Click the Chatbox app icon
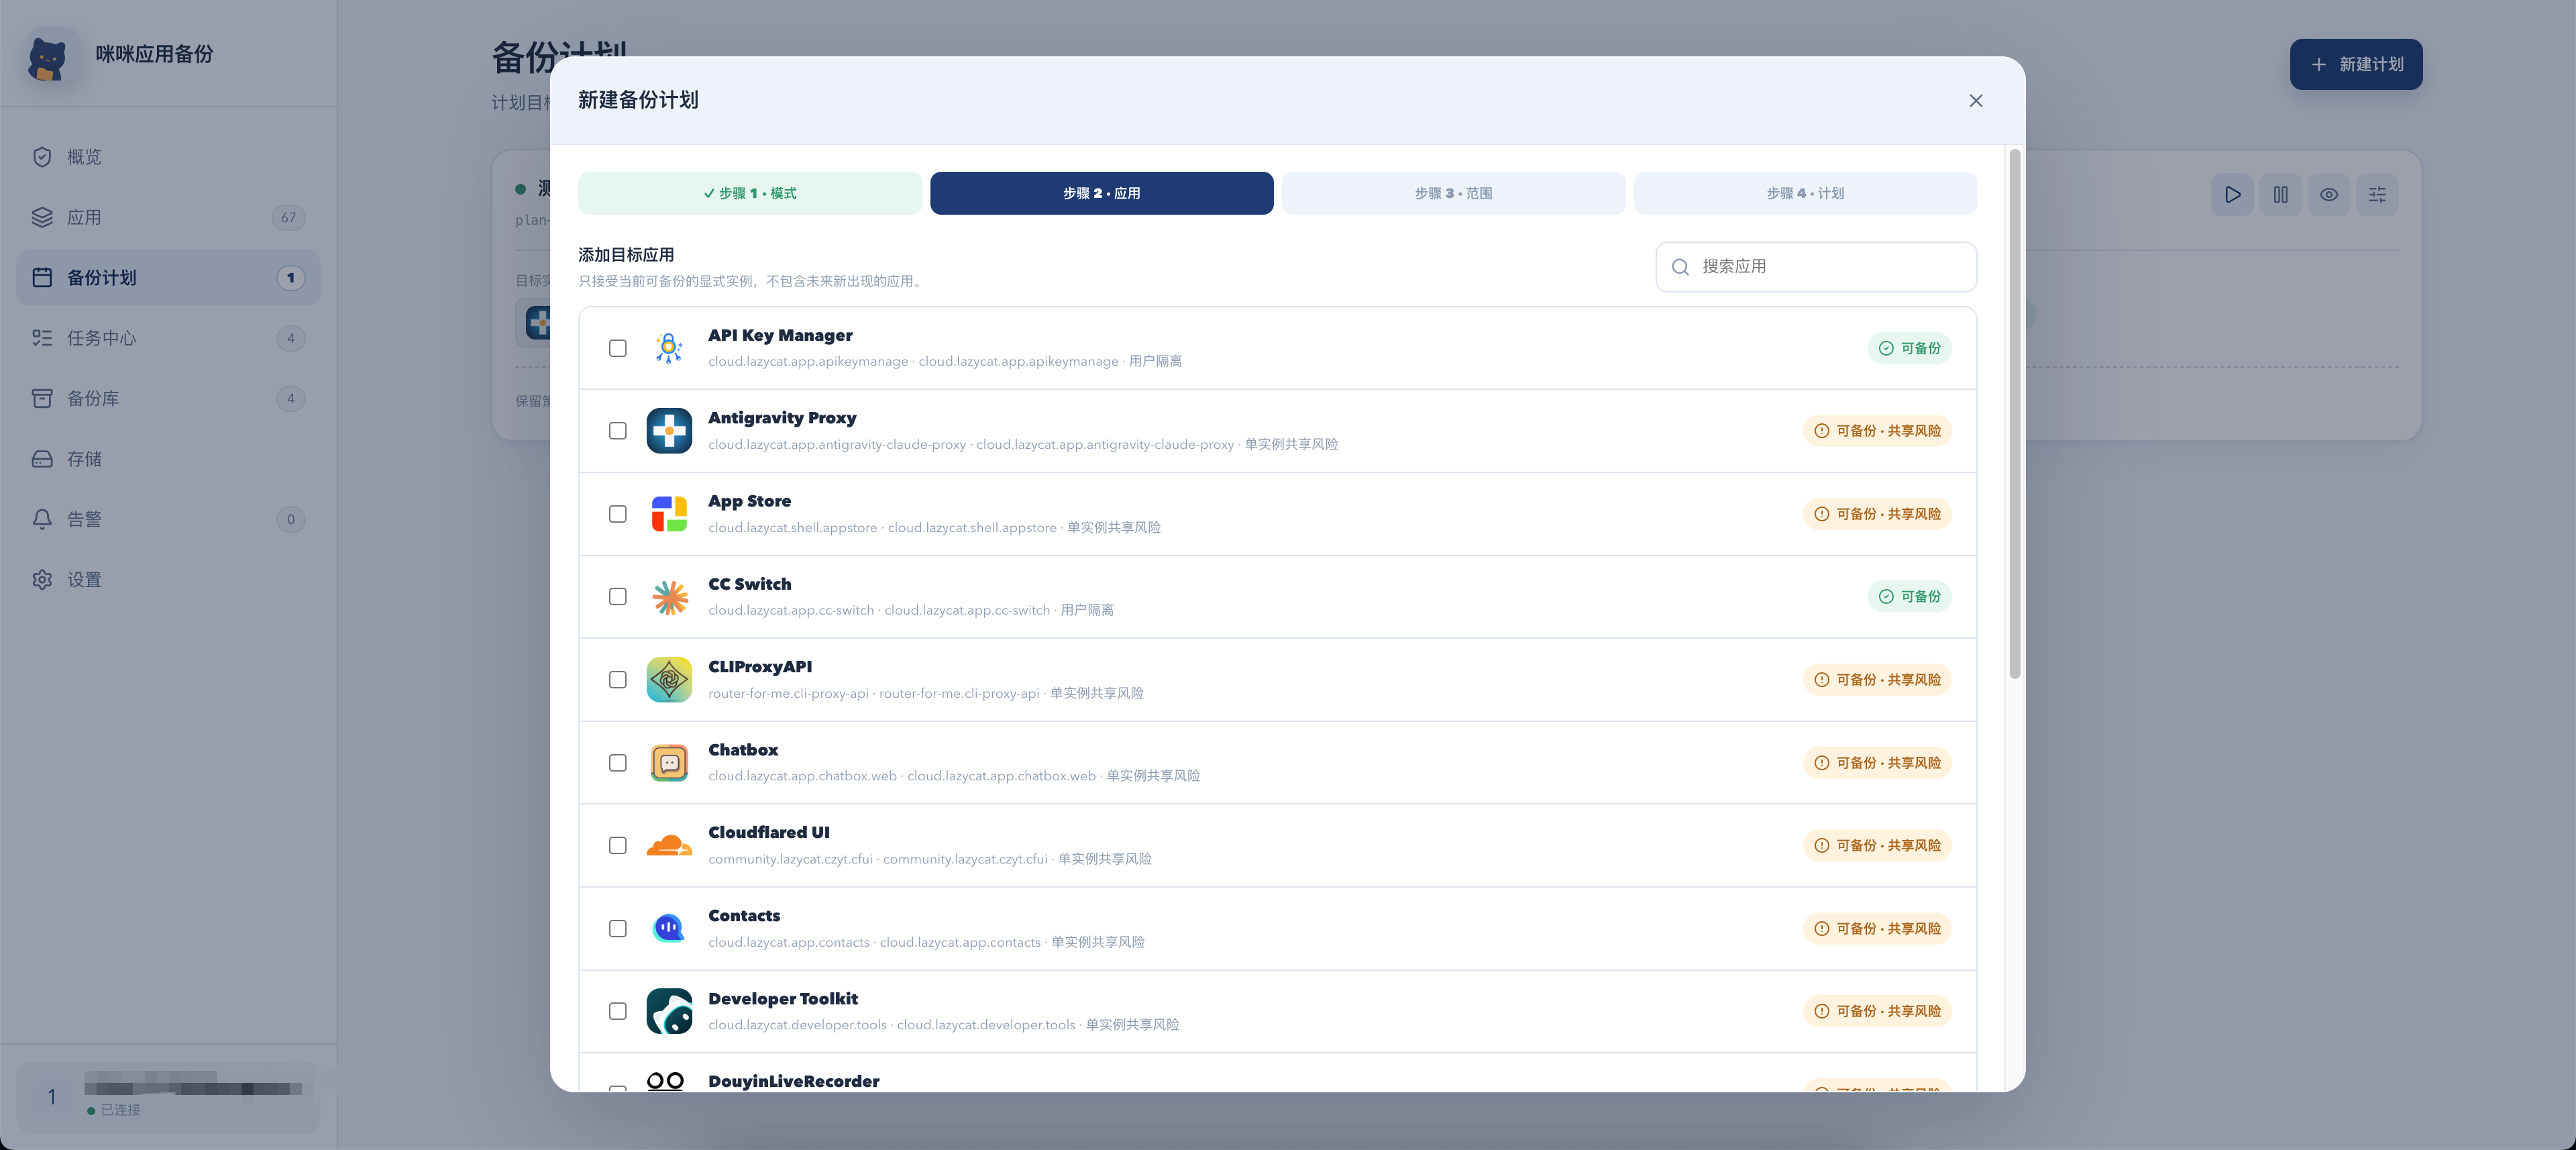This screenshot has height=1150, width=2576. point(669,763)
